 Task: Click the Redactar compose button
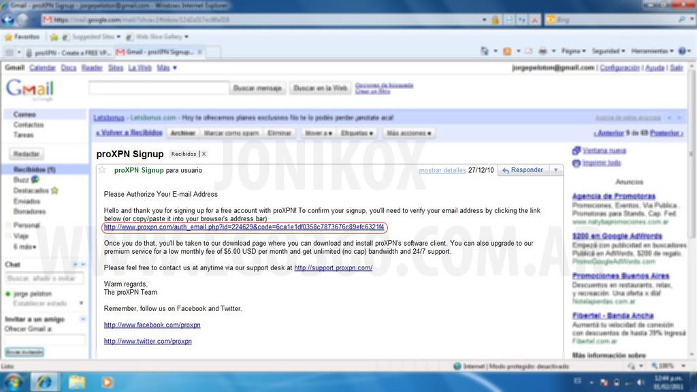coord(27,154)
